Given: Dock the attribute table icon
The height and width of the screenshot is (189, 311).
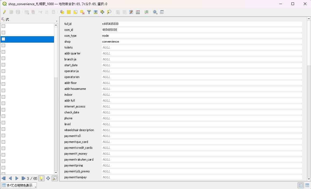Looking at the screenshot, I should point(162,12).
